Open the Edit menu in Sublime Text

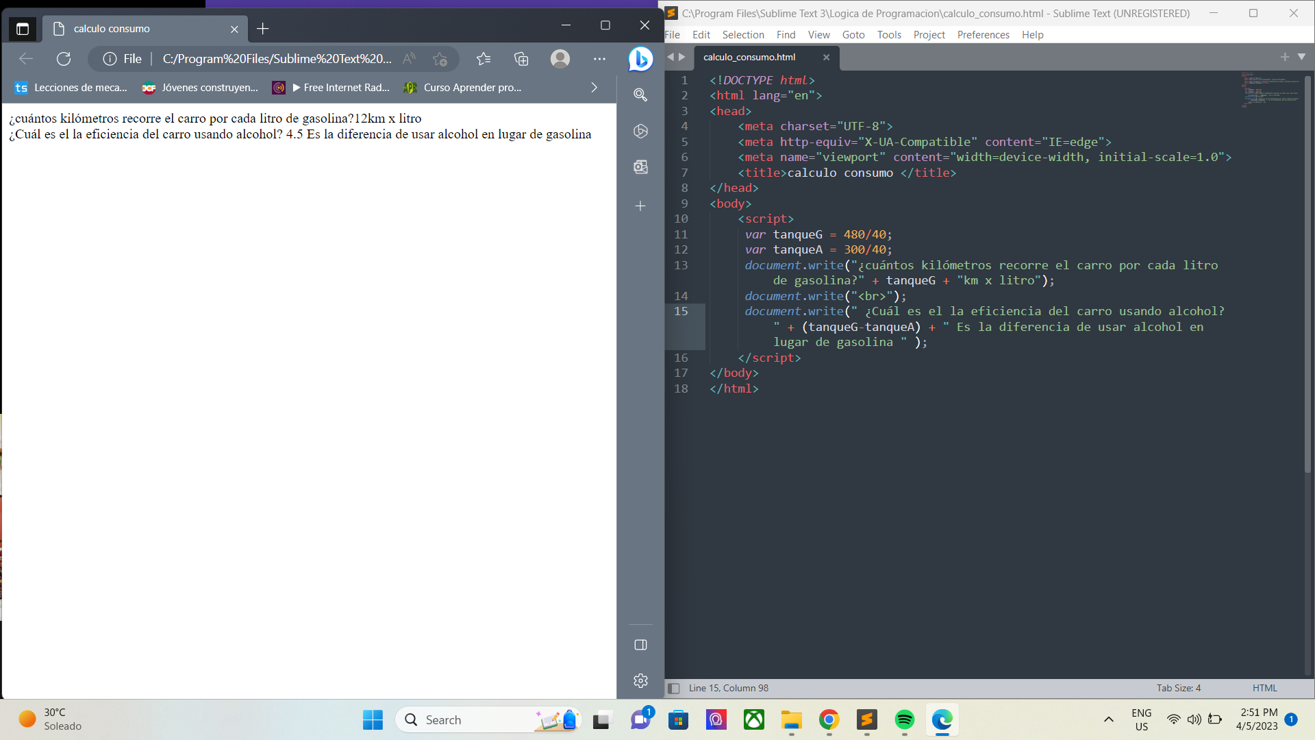click(701, 34)
